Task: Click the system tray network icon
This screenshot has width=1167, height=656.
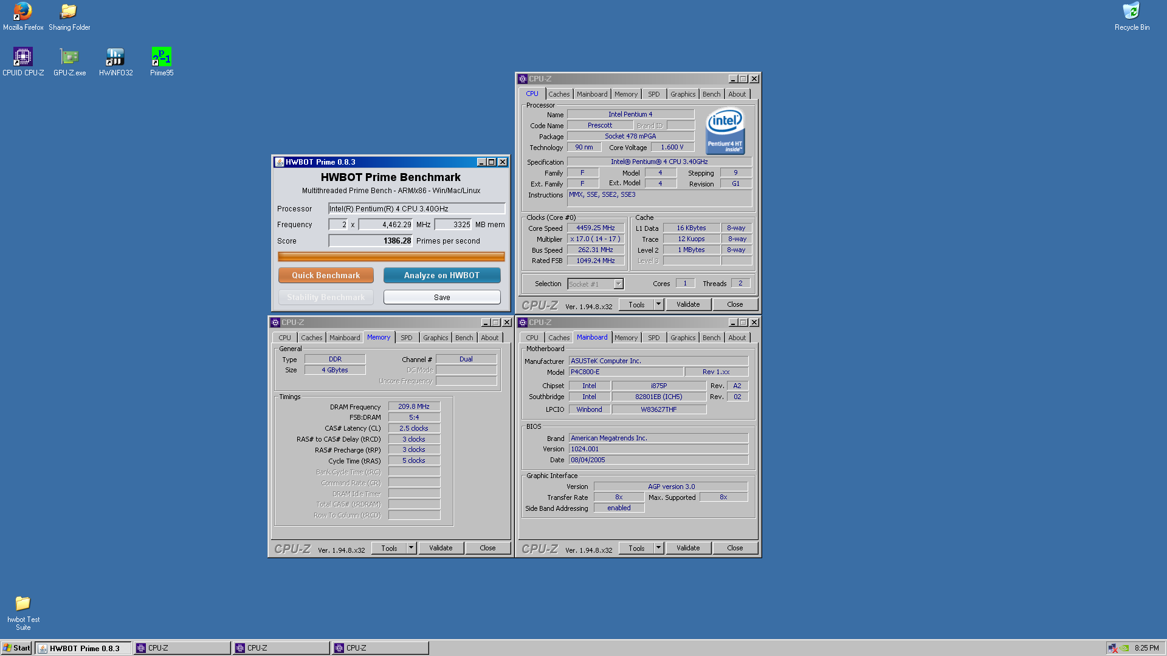Action: 1112,648
